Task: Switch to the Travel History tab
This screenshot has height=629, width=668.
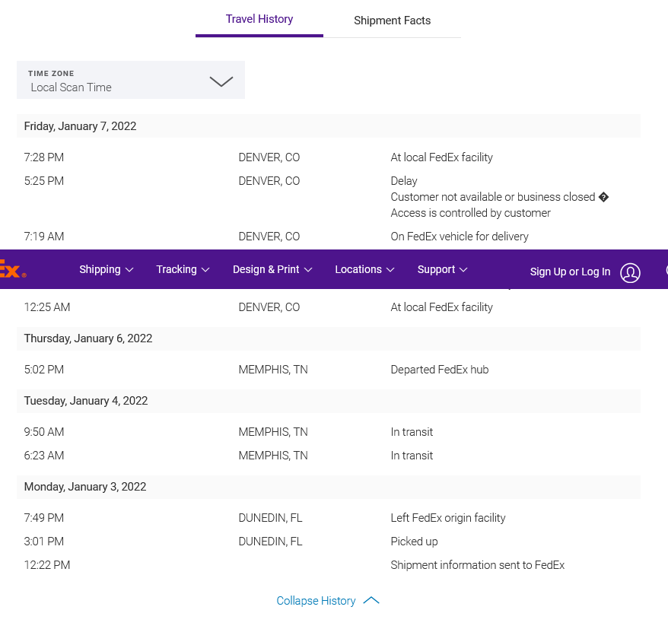Action: tap(259, 19)
